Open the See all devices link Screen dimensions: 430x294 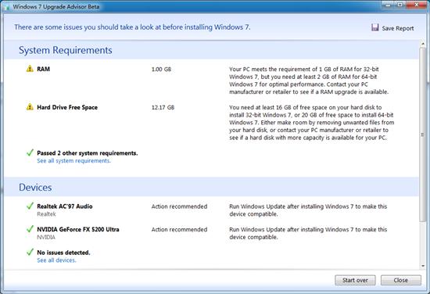pos(56,260)
